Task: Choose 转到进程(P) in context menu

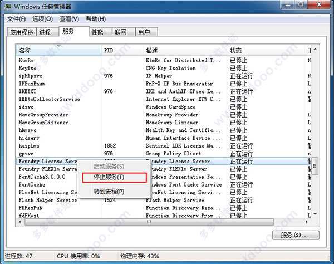Action: coord(115,192)
